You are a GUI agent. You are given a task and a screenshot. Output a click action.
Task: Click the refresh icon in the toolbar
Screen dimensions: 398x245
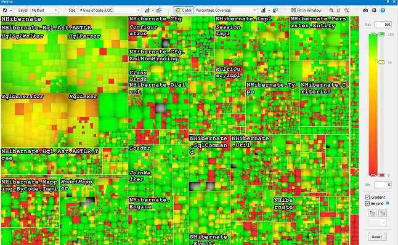[5, 10]
